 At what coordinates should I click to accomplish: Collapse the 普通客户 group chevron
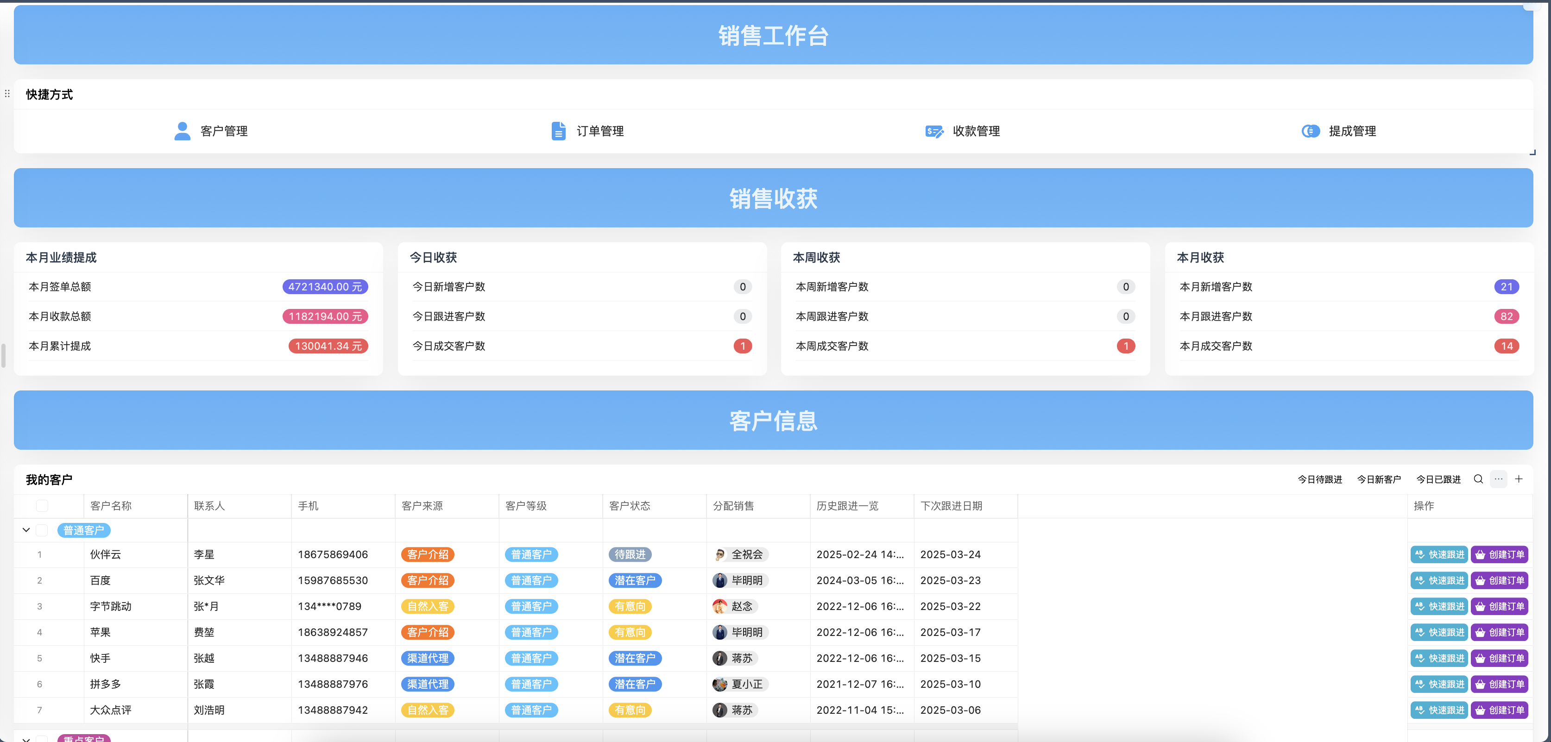coord(25,529)
